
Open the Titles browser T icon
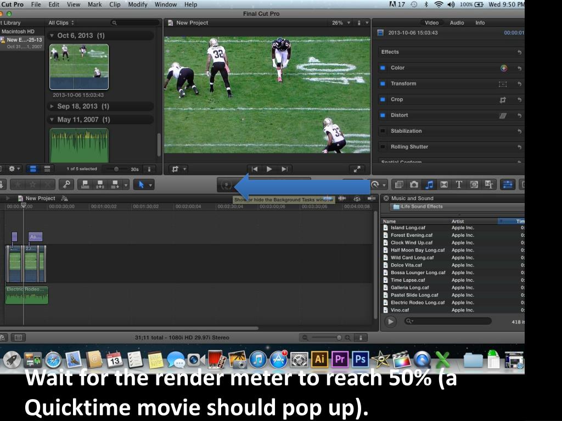coord(459,185)
